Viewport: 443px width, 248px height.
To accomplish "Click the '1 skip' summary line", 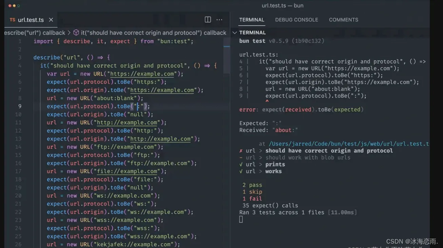I will coord(252,192).
